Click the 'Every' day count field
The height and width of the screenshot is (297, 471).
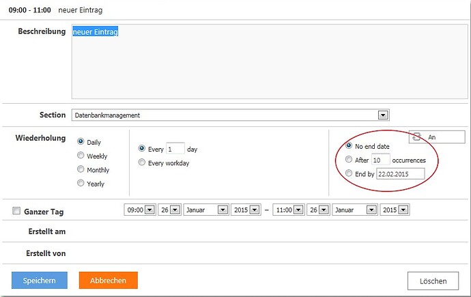coord(175,149)
